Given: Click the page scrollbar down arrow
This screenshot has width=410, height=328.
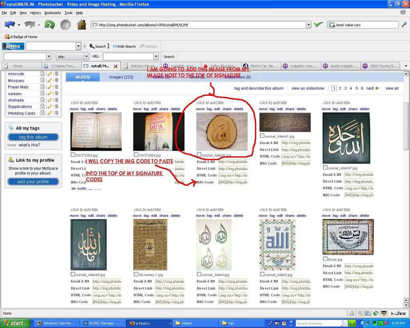Looking at the screenshot, I should (x=406, y=305).
